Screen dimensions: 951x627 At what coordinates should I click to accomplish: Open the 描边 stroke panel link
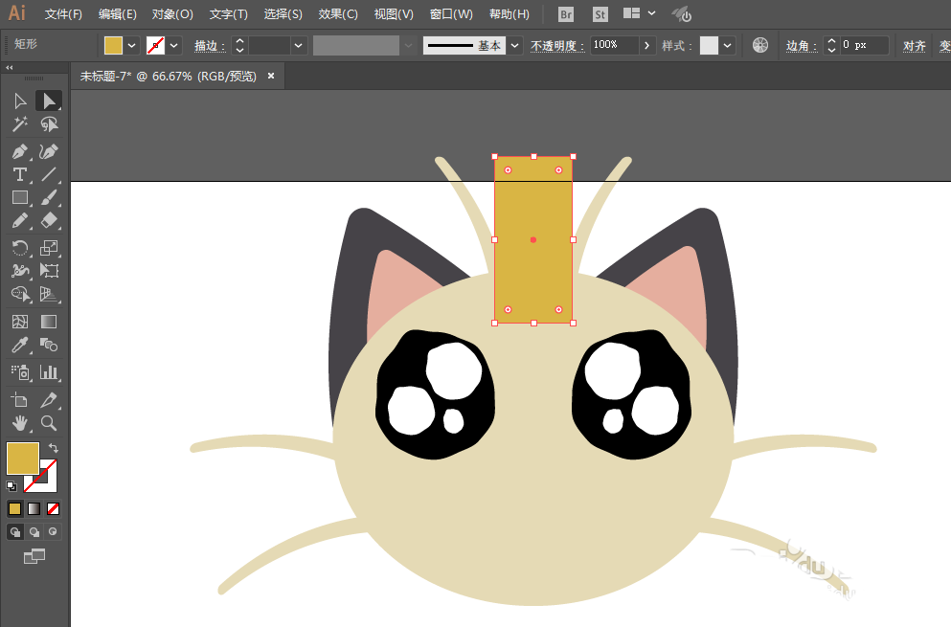[x=210, y=46]
